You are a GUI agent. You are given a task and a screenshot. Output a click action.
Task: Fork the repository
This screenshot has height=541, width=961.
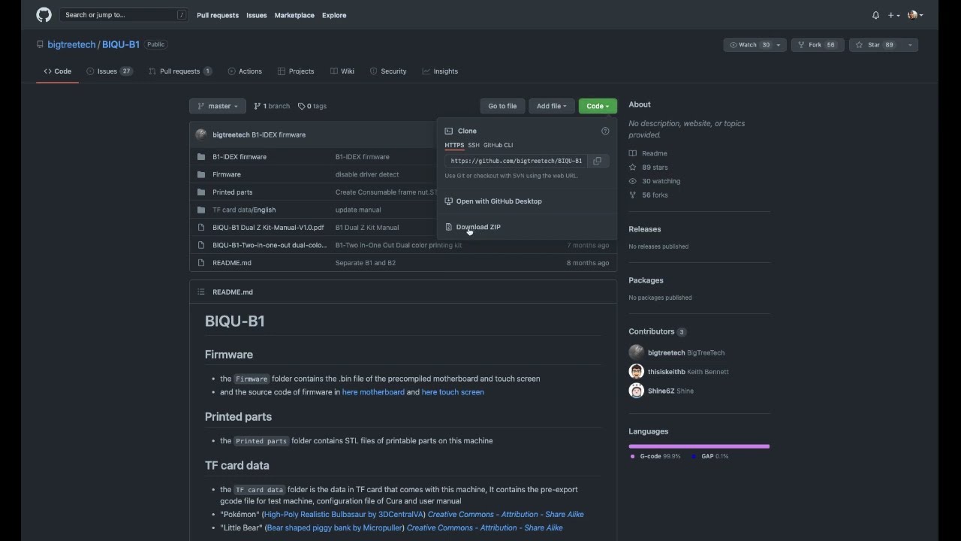coord(817,45)
